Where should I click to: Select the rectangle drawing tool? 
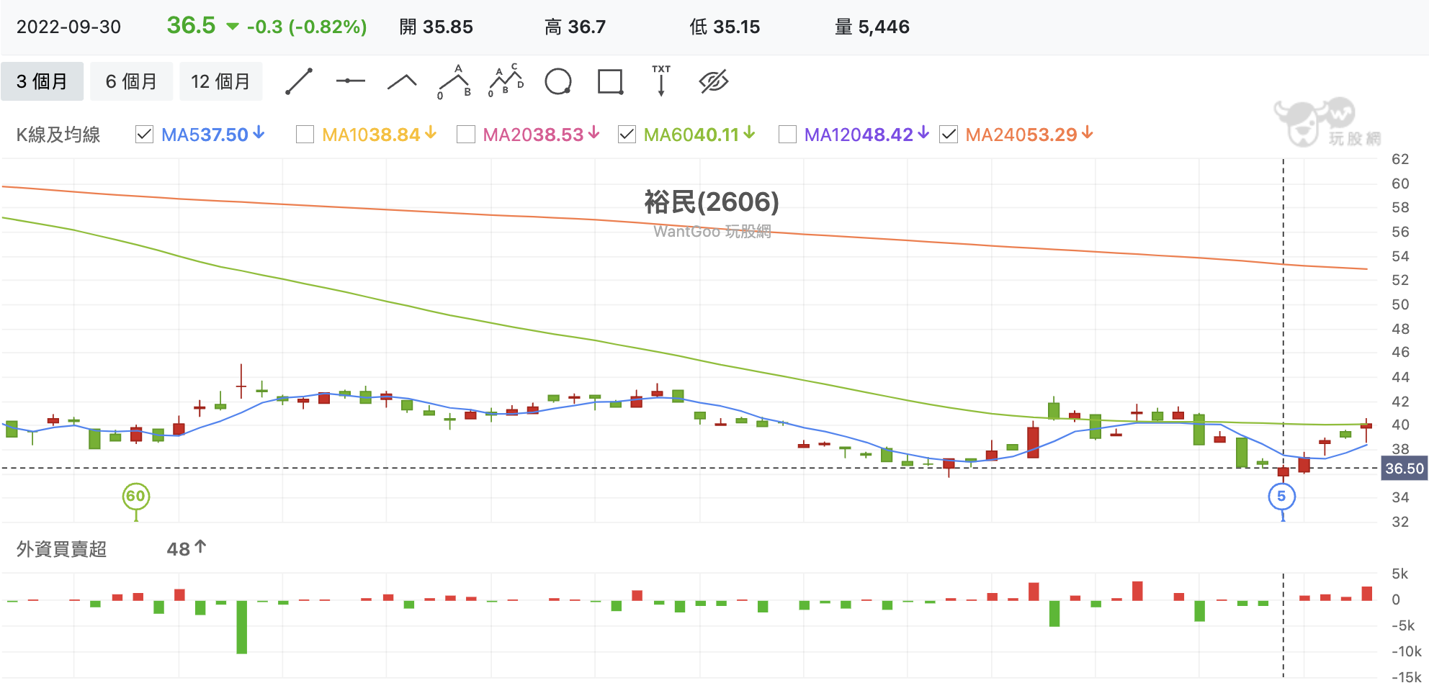pyautogui.click(x=610, y=81)
